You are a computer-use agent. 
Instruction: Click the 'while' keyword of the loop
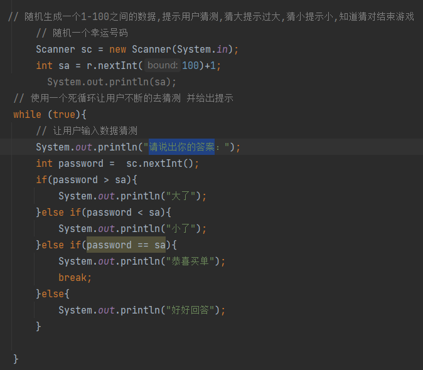coord(26,115)
